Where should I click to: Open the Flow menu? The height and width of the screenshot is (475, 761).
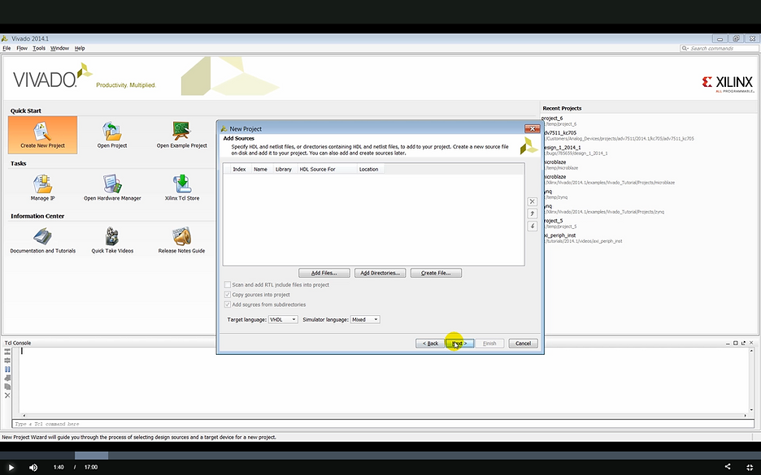pyautogui.click(x=20, y=49)
